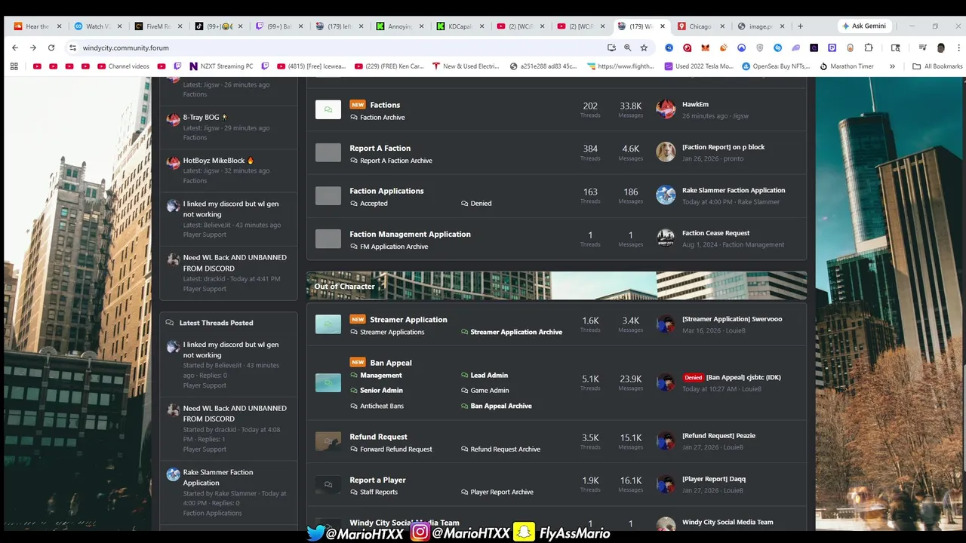The width and height of the screenshot is (966, 543).
Task: Click the Ban Appeal node icon
Action: (x=328, y=382)
